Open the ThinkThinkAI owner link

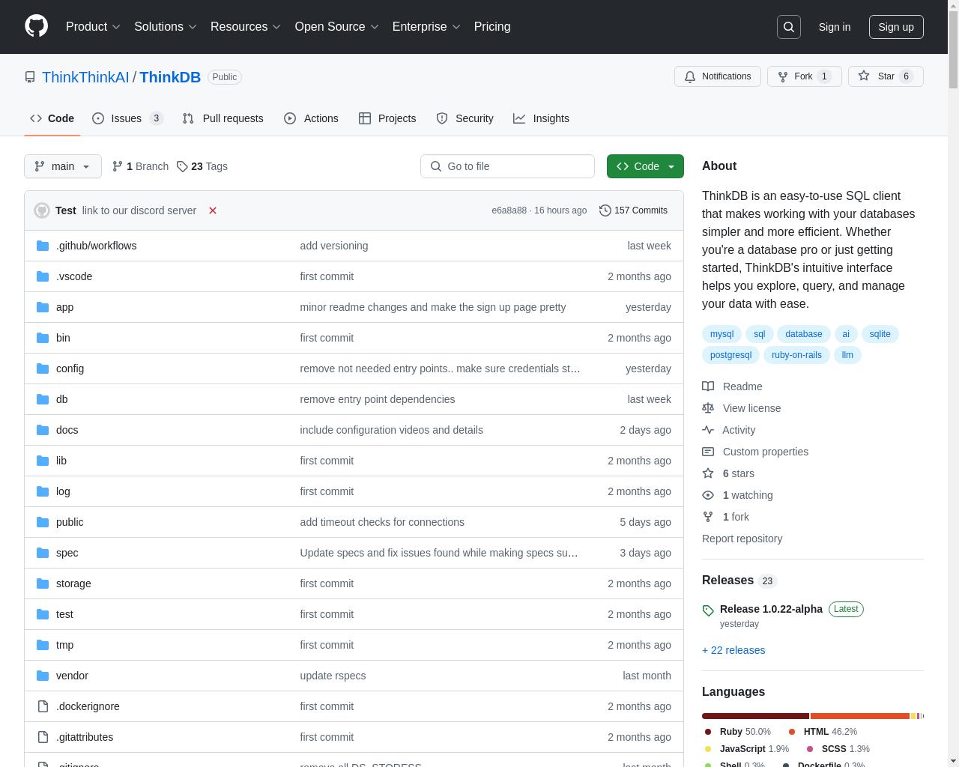[85, 77]
